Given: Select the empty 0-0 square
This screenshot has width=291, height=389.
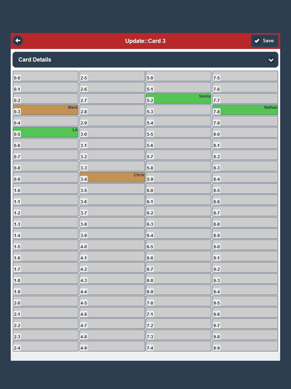Looking at the screenshot, I should (46, 76).
